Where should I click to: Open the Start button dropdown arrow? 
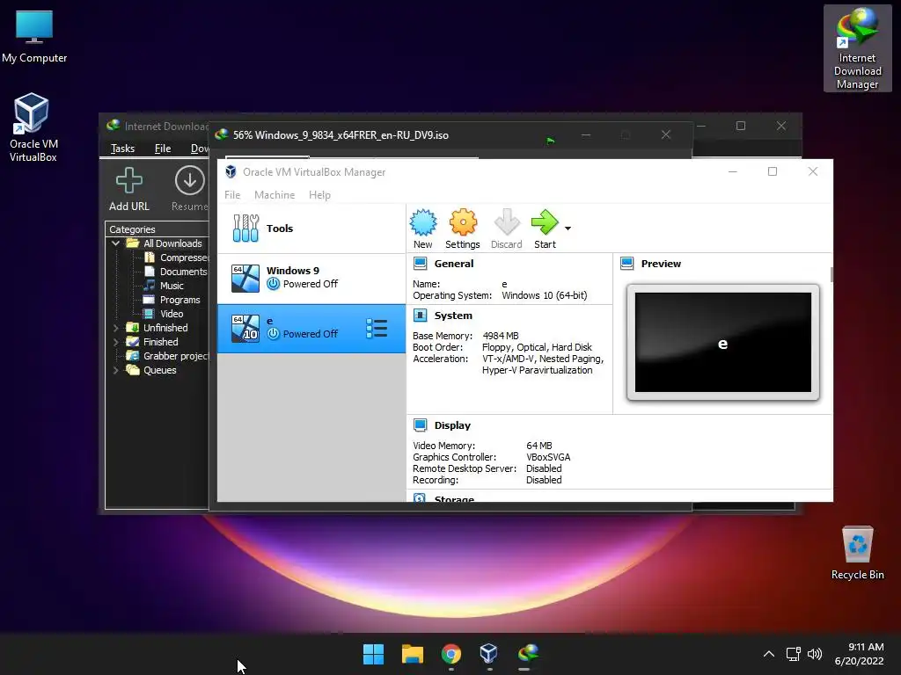(568, 229)
